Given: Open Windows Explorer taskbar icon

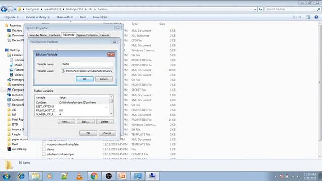Looking at the screenshot, I should [36, 176].
